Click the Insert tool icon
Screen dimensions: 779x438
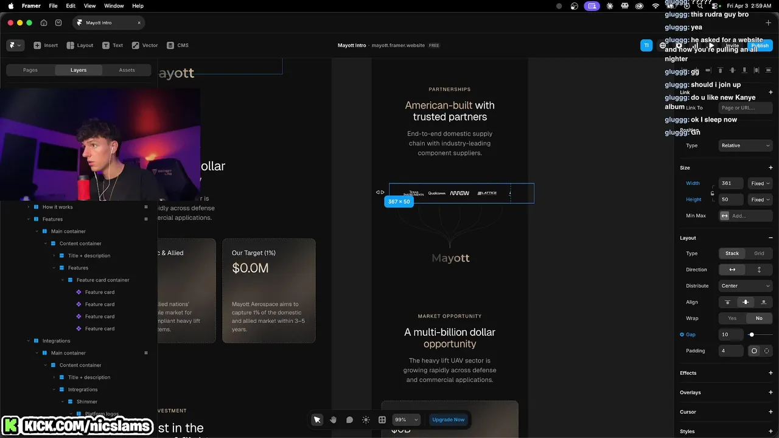tap(37, 45)
